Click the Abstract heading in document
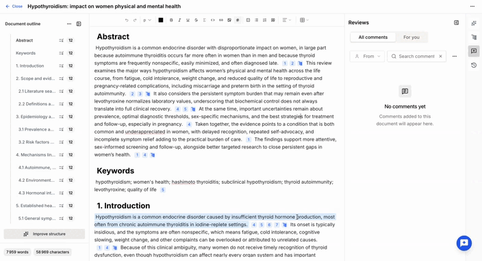This screenshot has width=482, height=261. 113,37
